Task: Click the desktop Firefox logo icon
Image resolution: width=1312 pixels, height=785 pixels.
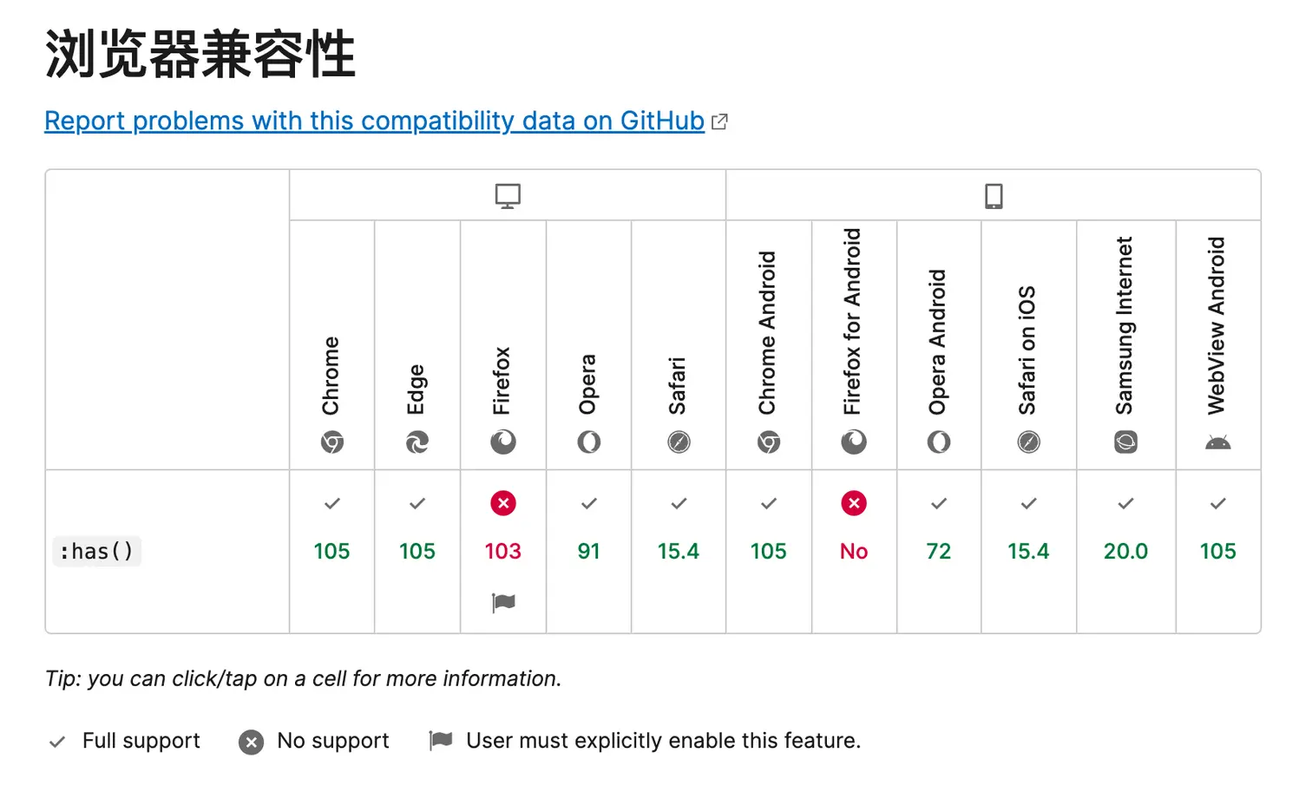Action: point(503,442)
